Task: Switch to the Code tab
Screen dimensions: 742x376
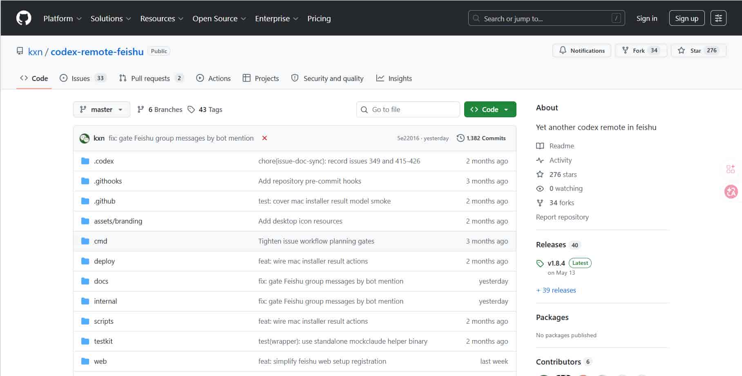Action: click(x=34, y=78)
